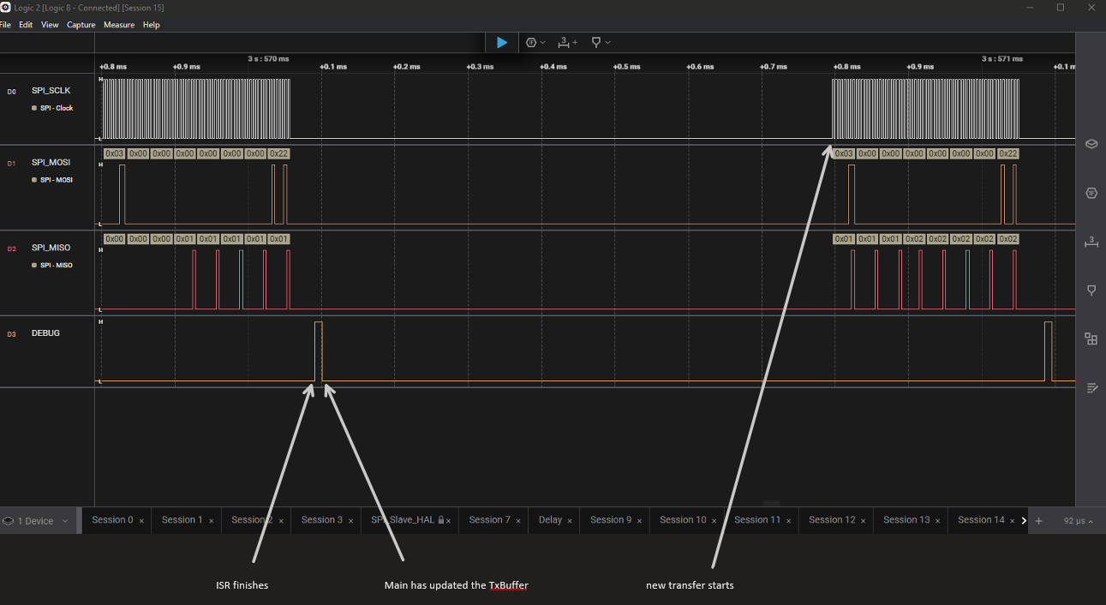Open the Device Settings panel icon
Screen dimensions: 1106x605
pos(1091,144)
